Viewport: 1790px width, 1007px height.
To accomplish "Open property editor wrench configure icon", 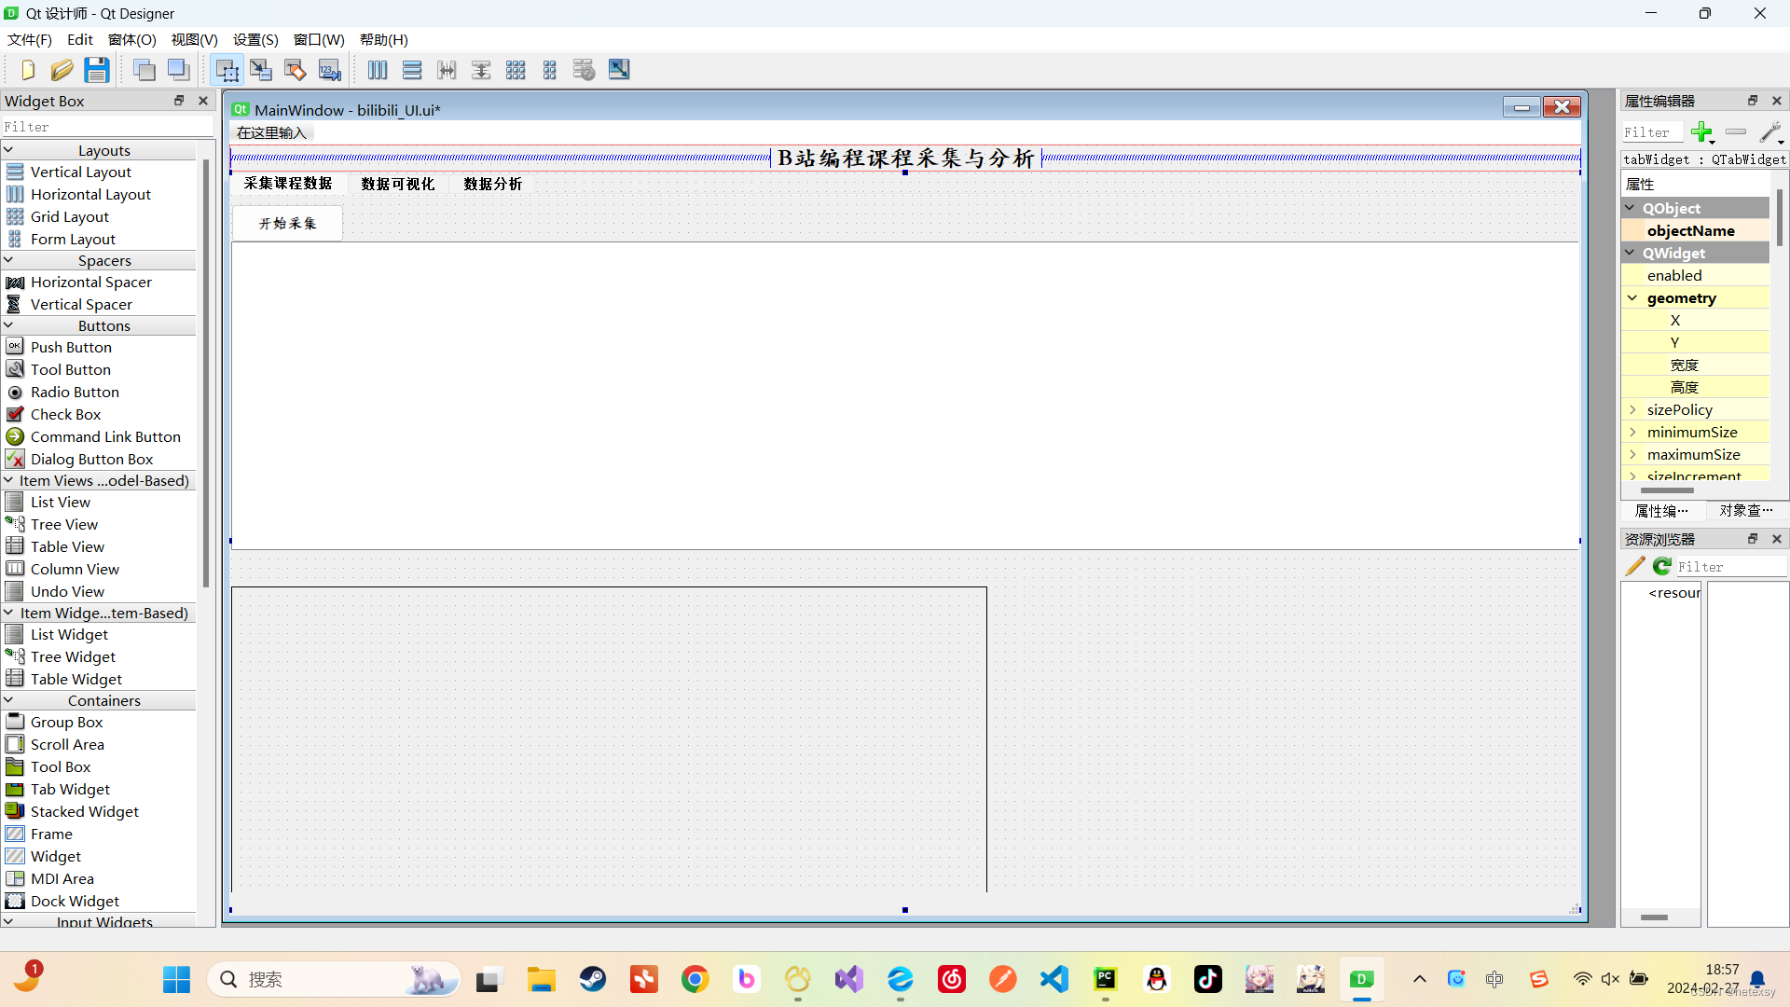I will tap(1771, 132).
